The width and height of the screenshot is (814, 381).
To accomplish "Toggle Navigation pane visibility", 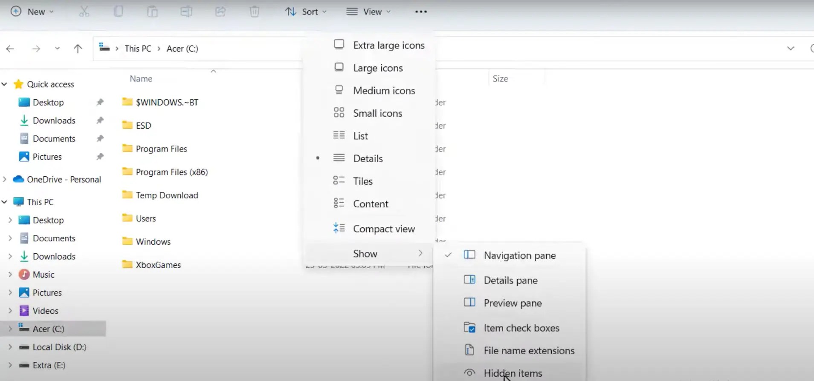I will click(510, 255).
